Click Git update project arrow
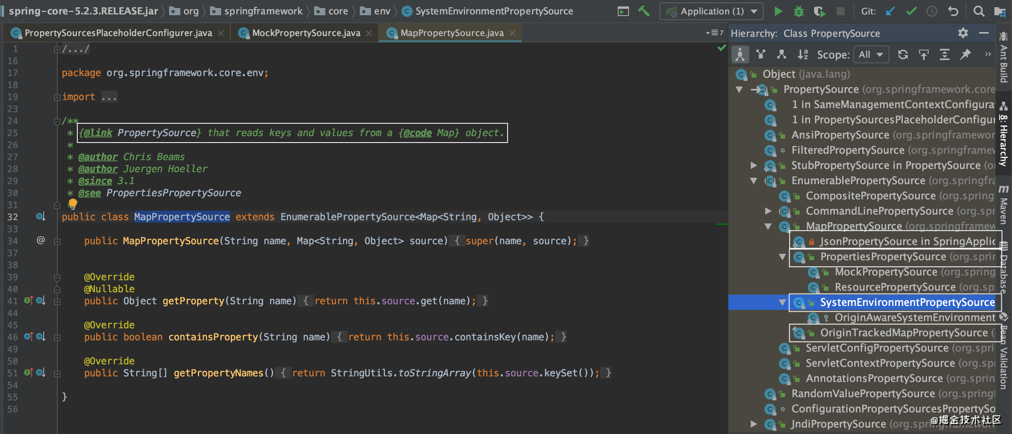 (890, 11)
